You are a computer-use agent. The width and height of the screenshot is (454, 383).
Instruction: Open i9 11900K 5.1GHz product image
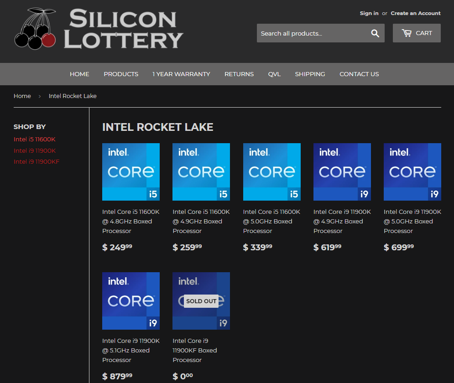[131, 301]
